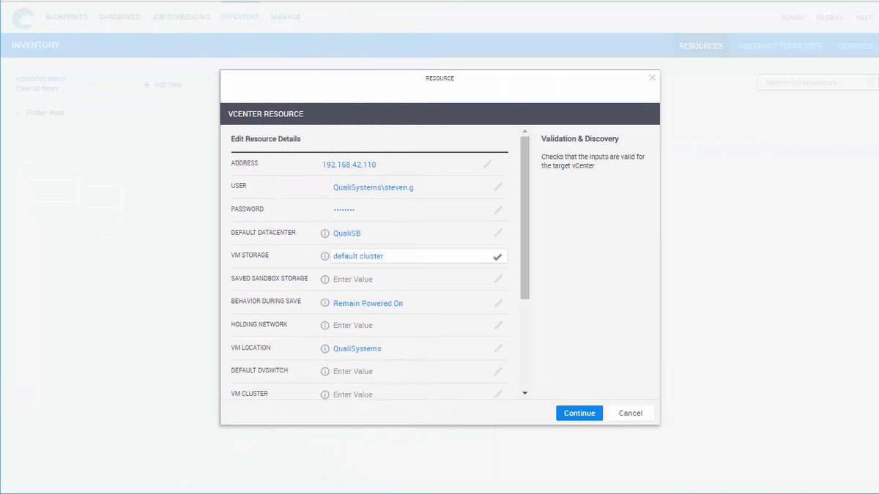Cancel the vCenter resource dialog
The image size is (879, 494).
point(631,413)
